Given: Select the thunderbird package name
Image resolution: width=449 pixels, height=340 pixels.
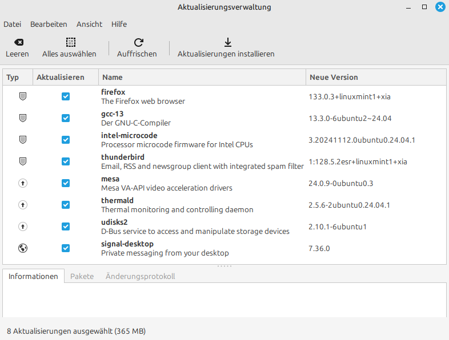Looking at the screenshot, I should 123,157.
